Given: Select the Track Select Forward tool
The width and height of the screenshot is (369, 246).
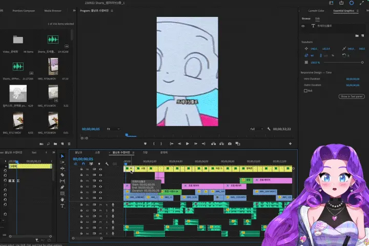Looking at the screenshot, I should point(62,162).
